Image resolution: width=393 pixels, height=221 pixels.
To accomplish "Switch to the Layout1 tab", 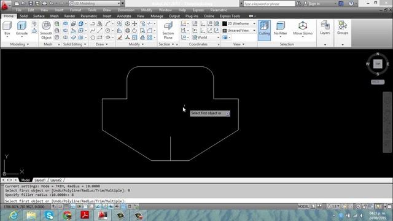I will point(40,180).
